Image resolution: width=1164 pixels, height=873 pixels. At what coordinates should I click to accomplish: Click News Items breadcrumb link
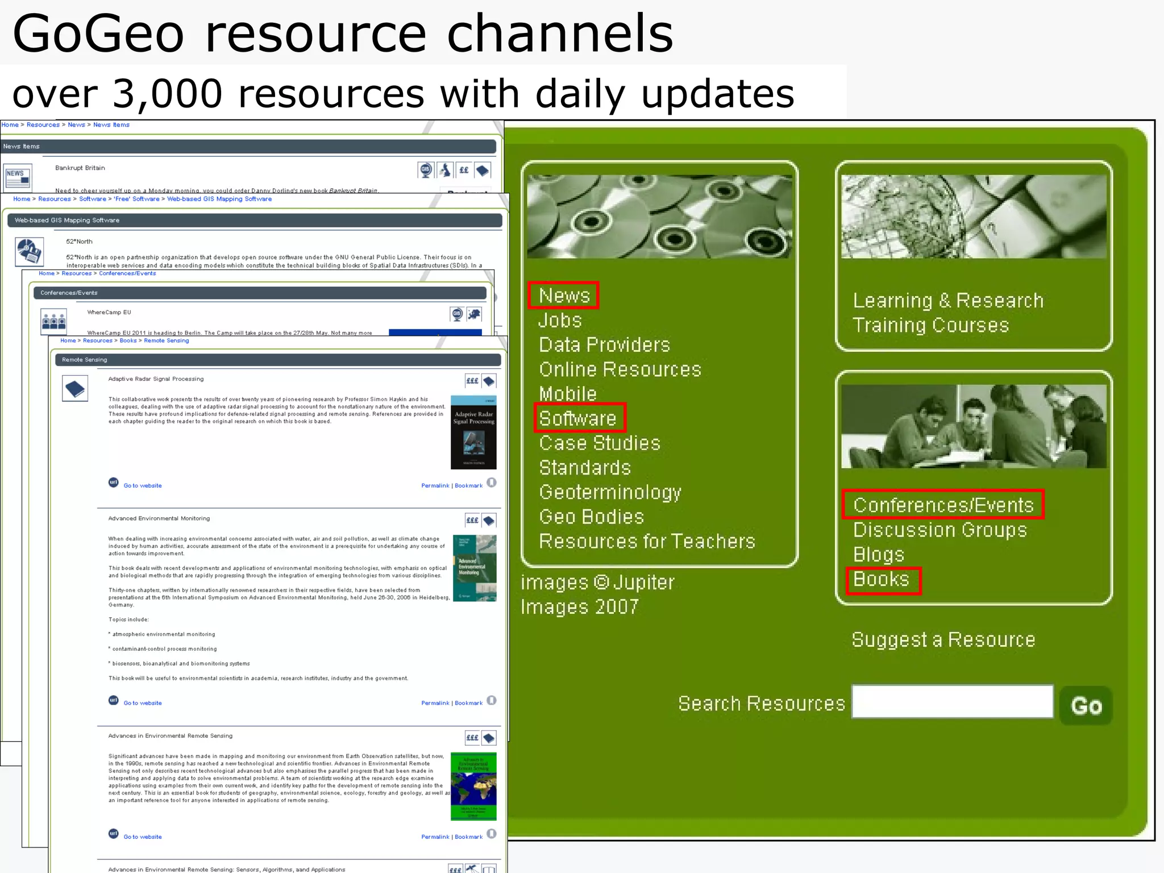pos(111,125)
